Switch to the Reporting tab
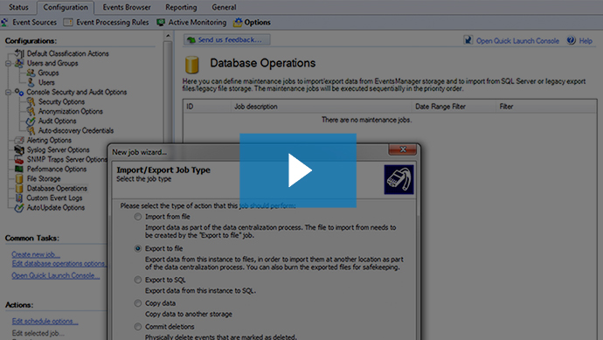Screen dimensions: 603x340 click(x=181, y=7)
